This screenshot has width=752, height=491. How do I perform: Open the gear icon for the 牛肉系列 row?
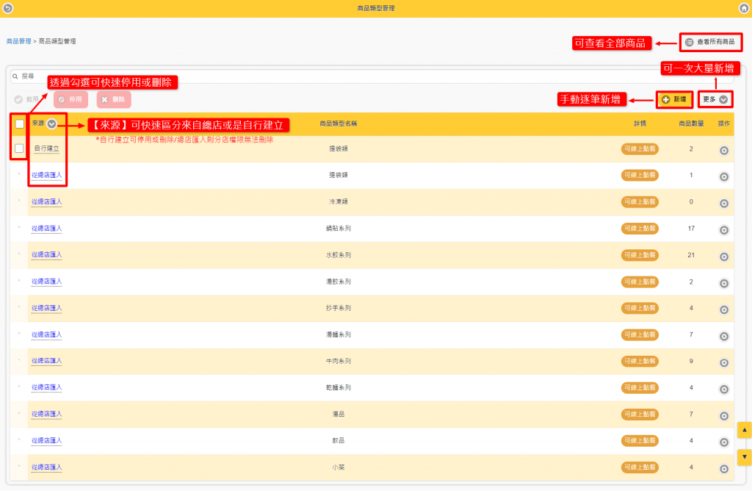click(x=723, y=363)
